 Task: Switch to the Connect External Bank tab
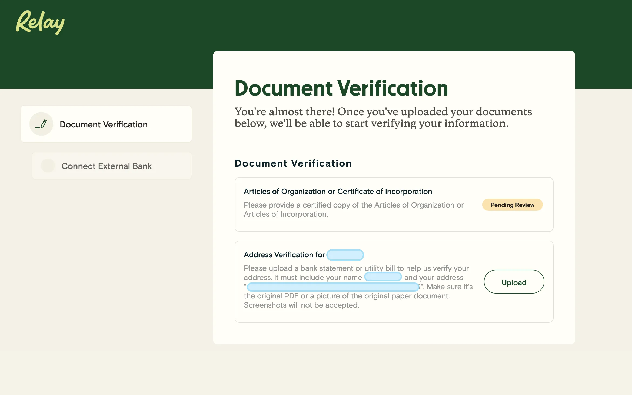point(112,166)
